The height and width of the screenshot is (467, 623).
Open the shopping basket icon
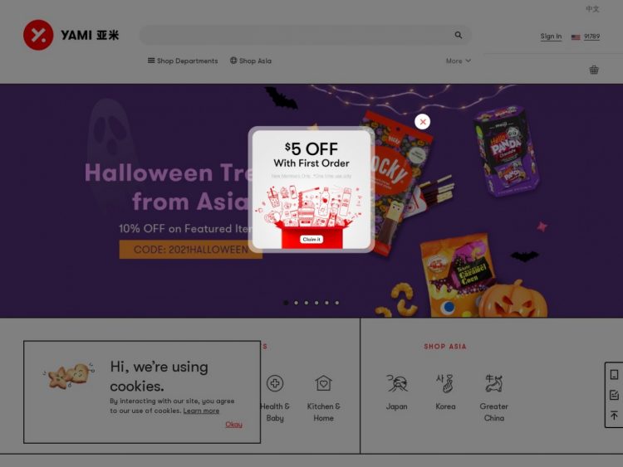[594, 70]
